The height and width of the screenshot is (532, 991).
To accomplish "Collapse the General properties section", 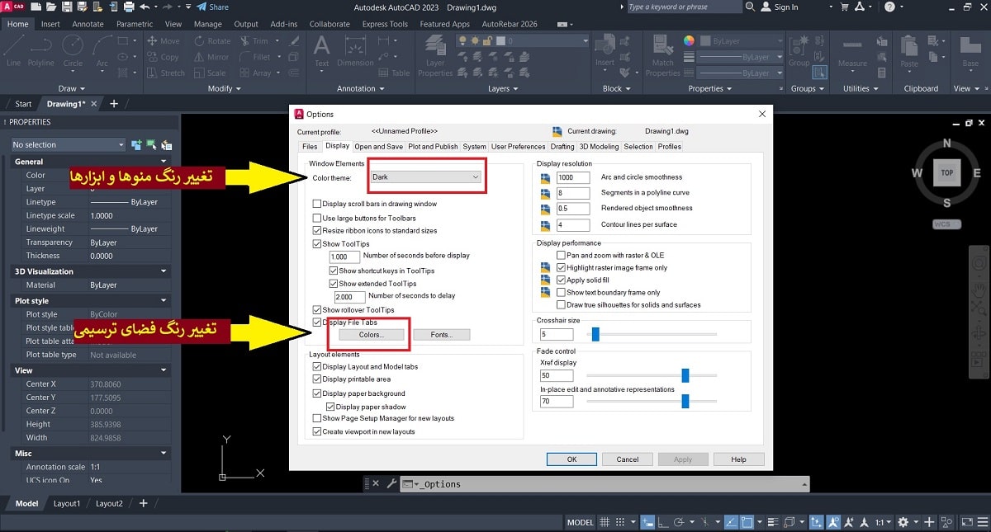I will [x=164, y=162].
